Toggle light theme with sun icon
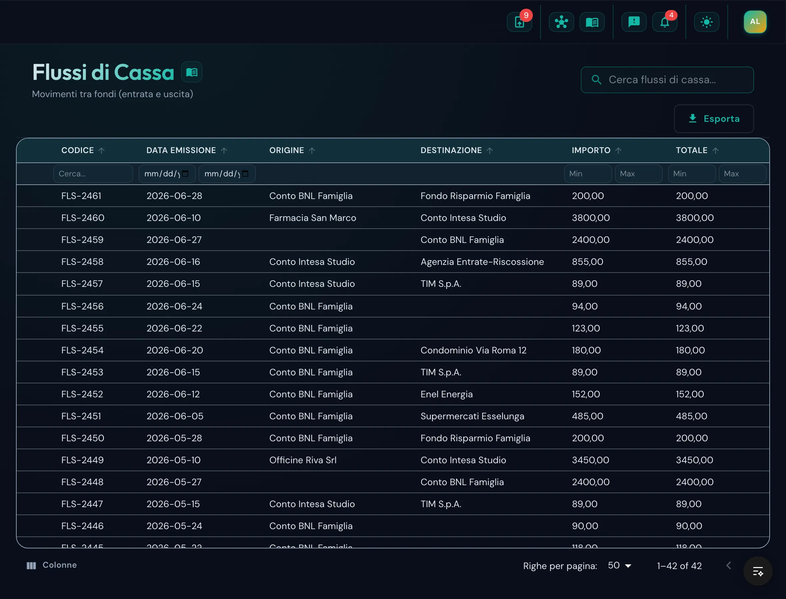Screen dimensions: 786x599 (706, 22)
